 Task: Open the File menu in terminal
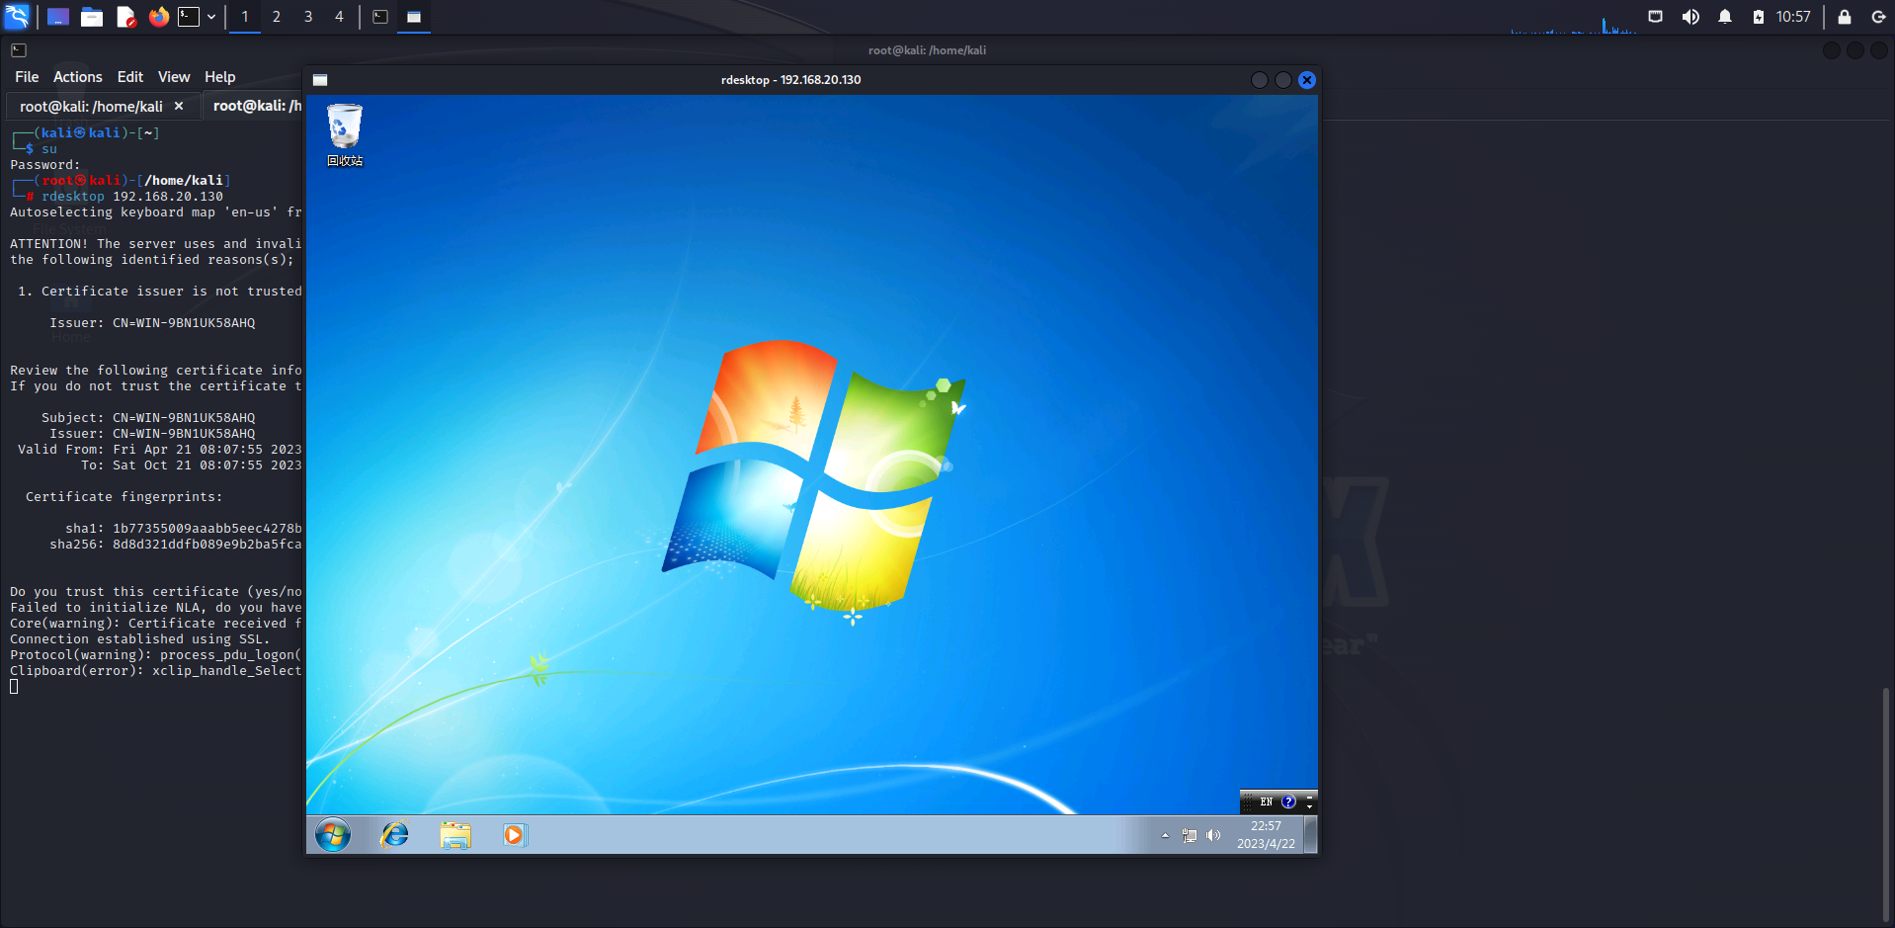tap(27, 77)
